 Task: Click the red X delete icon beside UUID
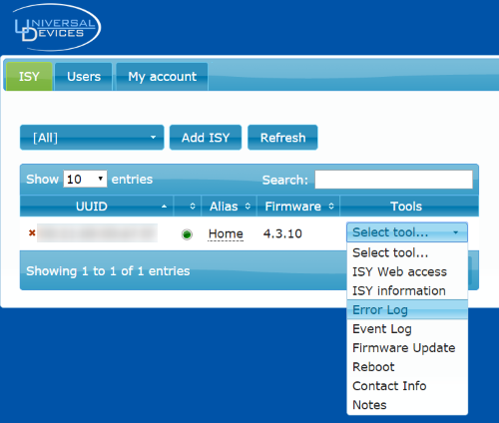(x=32, y=232)
